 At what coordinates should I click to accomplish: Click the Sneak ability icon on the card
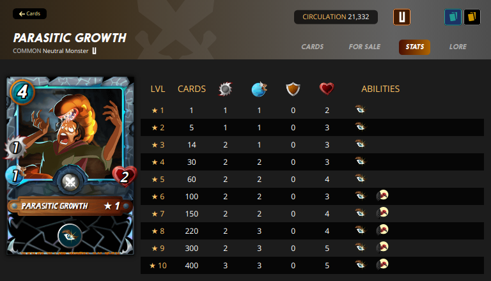pyautogui.click(x=70, y=236)
